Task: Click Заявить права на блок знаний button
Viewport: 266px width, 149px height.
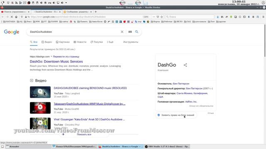Action: pos(176,115)
